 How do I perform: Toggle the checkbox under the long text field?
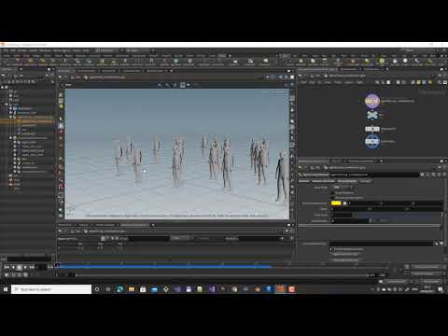(331, 249)
